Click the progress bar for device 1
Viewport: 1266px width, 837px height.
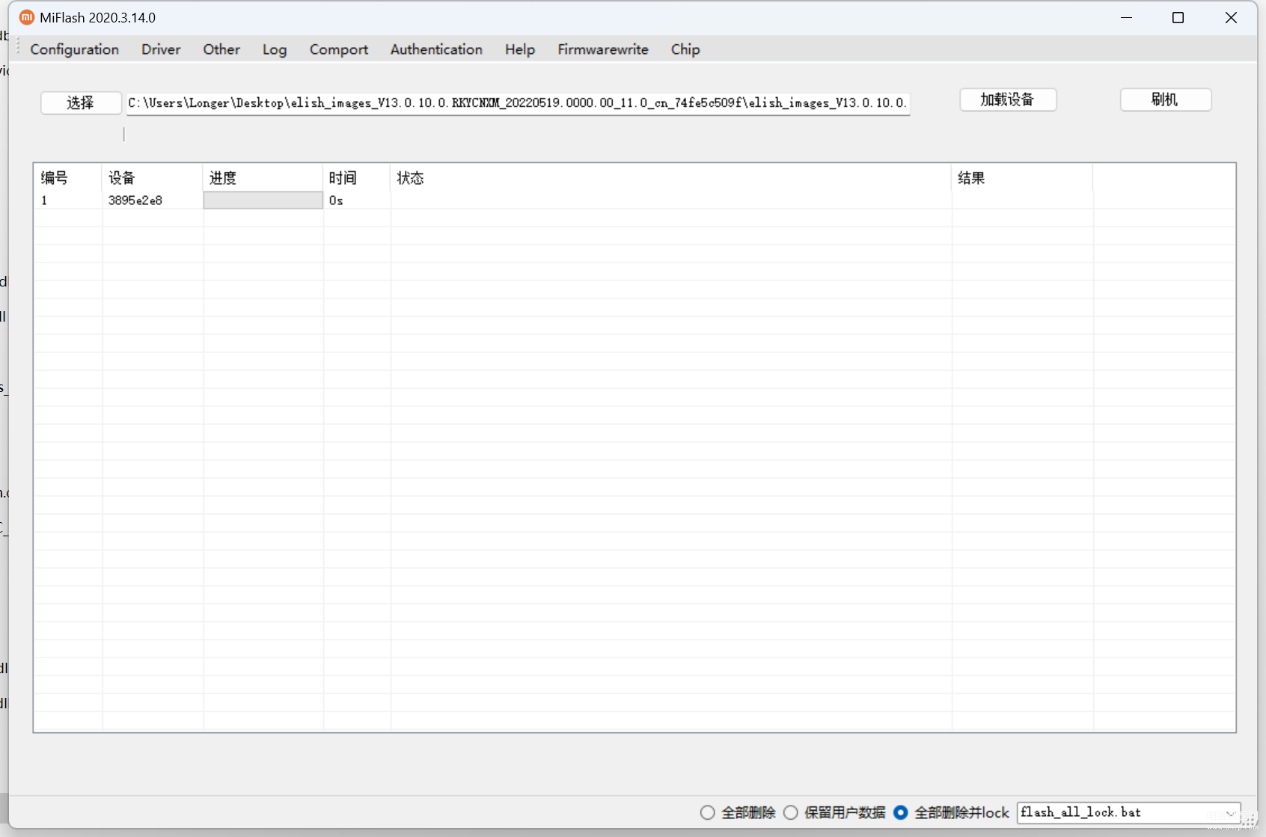coord(263,200)
